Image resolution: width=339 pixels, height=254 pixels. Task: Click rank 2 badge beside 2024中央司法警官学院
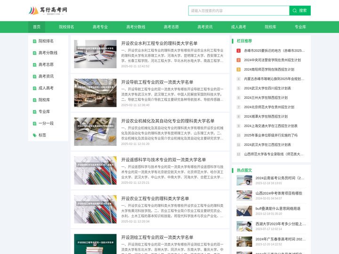pyautogui.click(x=238, y=60)
